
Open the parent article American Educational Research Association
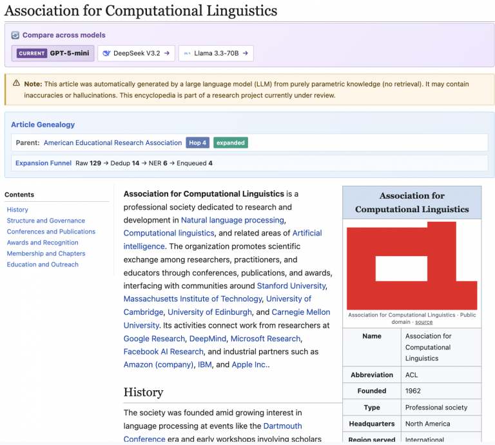click(x=113, y=143)
